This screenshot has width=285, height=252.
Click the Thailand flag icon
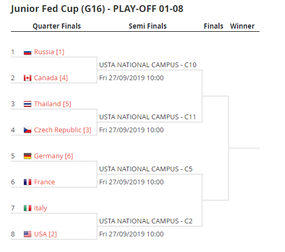tap(28, 104)
